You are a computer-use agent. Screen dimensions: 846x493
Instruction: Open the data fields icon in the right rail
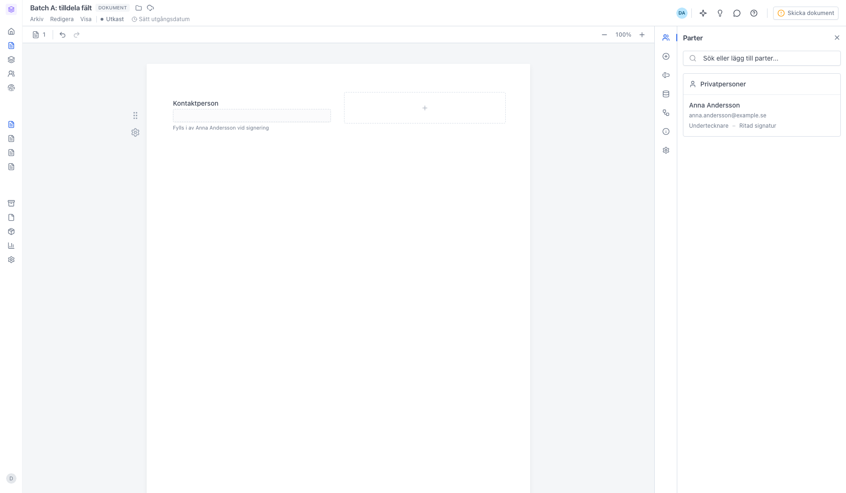[666, 75]
